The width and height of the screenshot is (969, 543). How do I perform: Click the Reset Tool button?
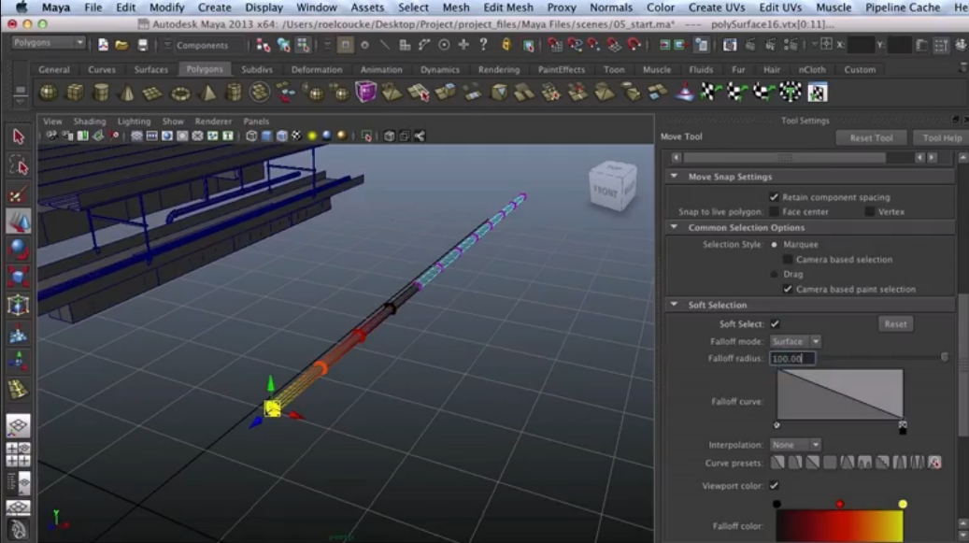[x=871, y=138]
